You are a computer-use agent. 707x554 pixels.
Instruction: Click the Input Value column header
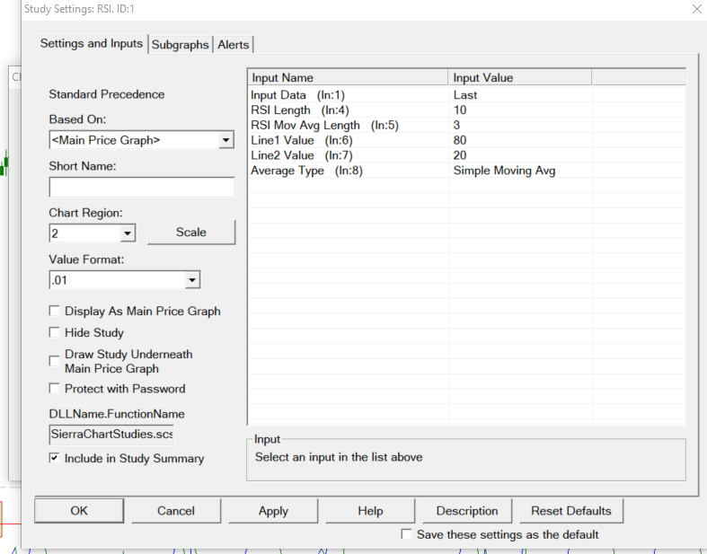520,77
